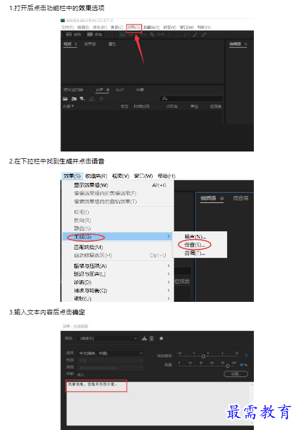Click the 设置... button in speech dialog
Screen dimensions: 296x430
coord(236,374)
